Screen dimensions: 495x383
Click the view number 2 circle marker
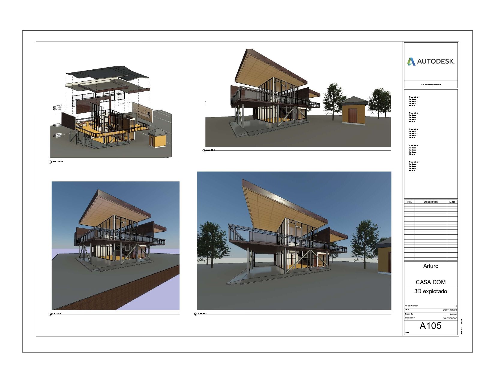[204, 151]
